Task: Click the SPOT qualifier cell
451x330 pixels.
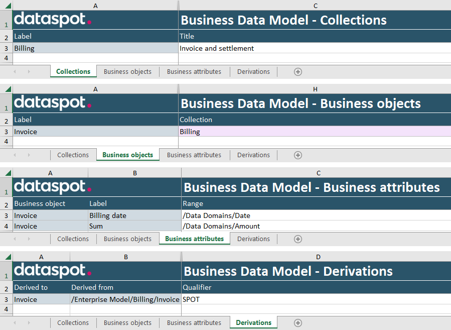Action: [x=315, y=299]
